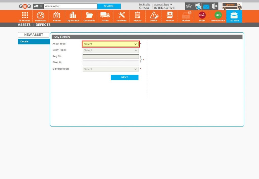Open the Documents module
The image size is (259, 179).
(89, 16)
